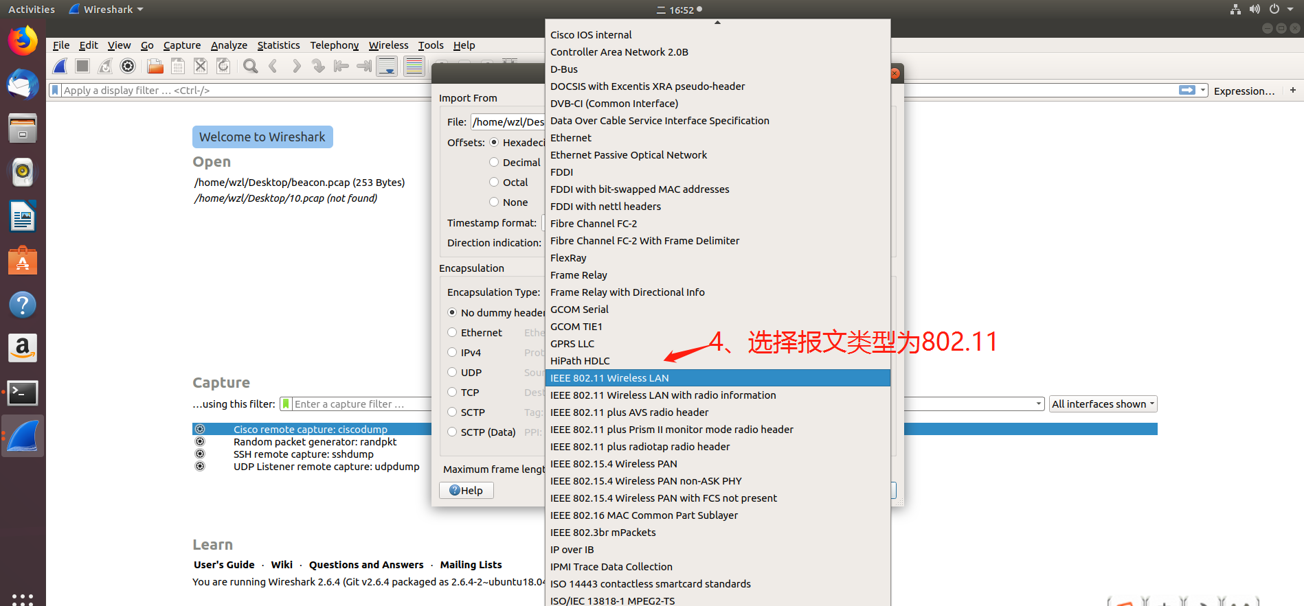Go back in packet history arrow
The image size is (1304, 606).
pyautogui.click(x=273, y=67)
